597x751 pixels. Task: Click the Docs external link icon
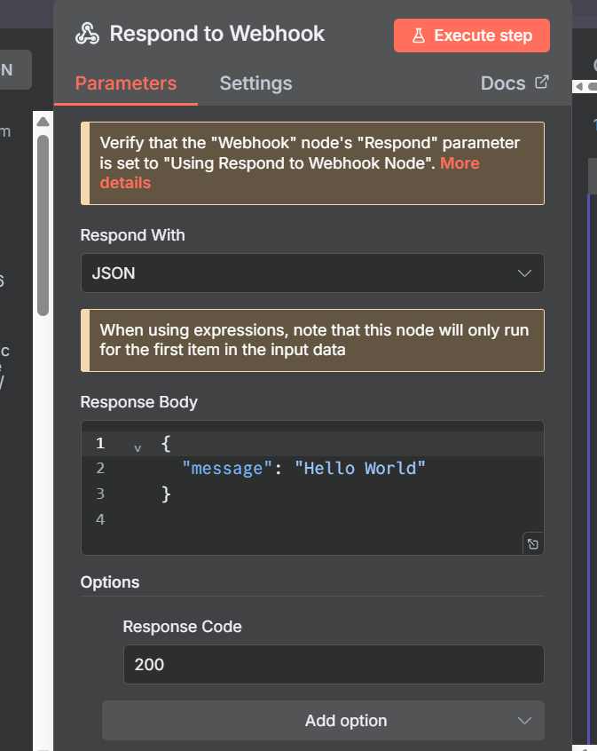(542, 83)
